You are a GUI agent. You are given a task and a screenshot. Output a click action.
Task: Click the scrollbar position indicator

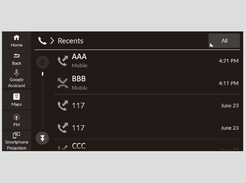click(x=42, y=74)
